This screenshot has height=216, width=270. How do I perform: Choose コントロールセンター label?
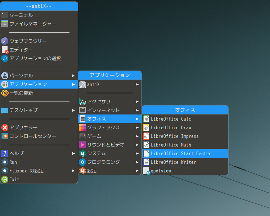pyautogui.click(x=33, y=136)
